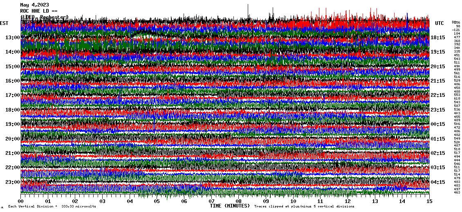The height and width of the screenshot is (212, 462).
Task: Select the 16:00 EST row label
Action: (12, 81)
